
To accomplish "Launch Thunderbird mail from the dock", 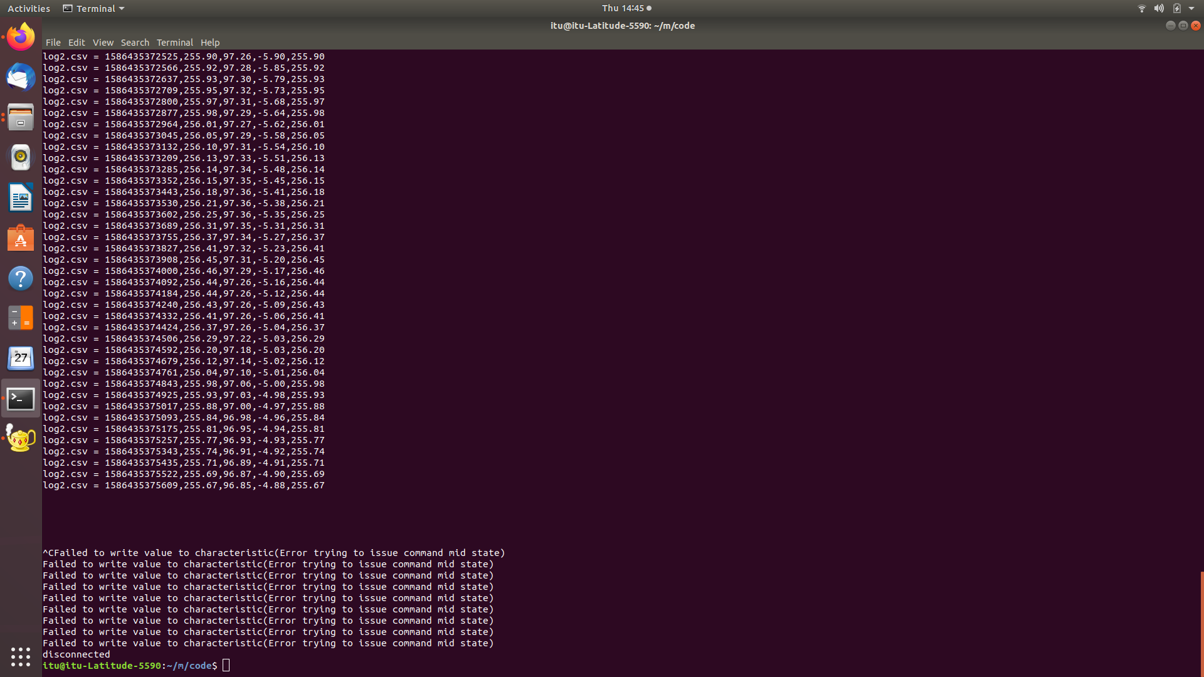I will [21, 77].
